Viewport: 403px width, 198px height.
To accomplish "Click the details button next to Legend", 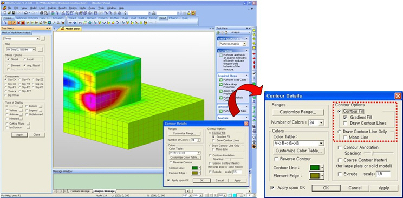I will 41,111.
